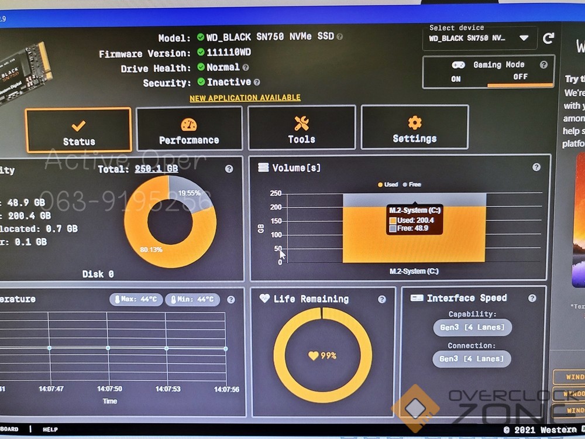Click temperature point at 14:07:53
The width and height of the screenshot is (585, 439).
coord(166,348)
